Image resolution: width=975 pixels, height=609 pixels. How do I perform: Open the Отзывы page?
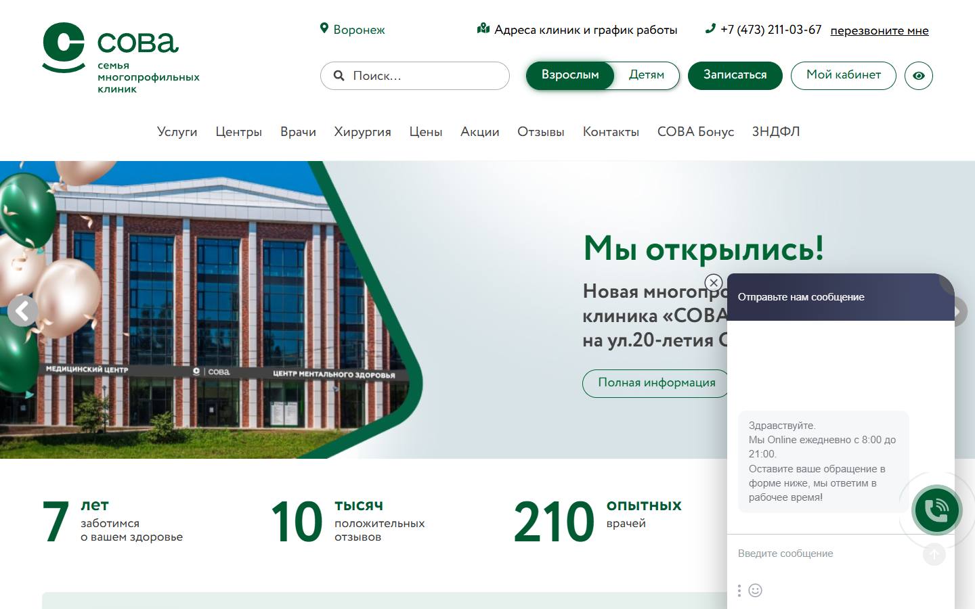coord(541,132)
